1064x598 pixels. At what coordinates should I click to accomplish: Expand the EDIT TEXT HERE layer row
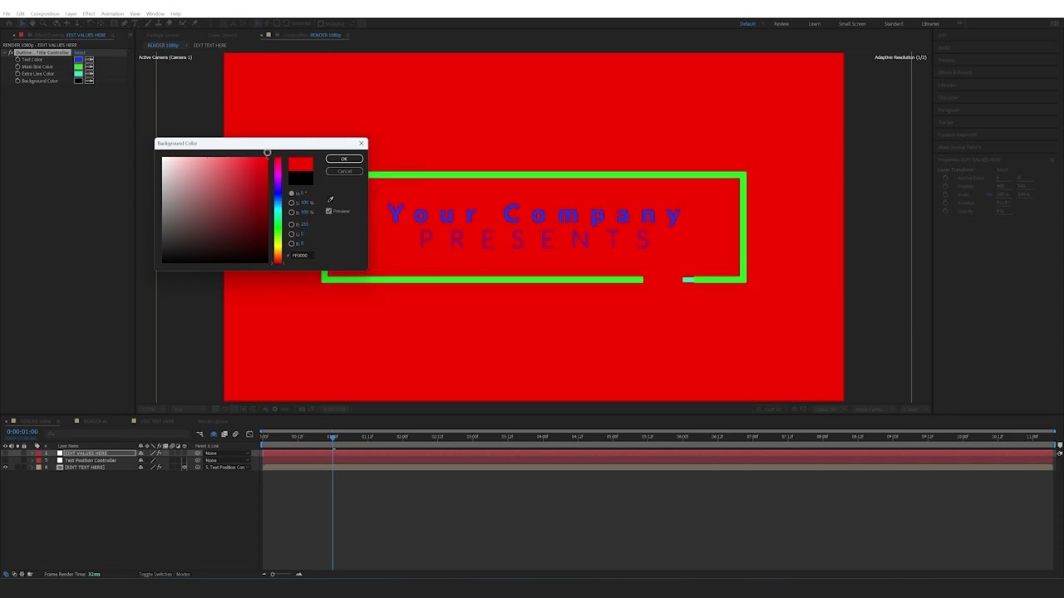click(32, 468)
